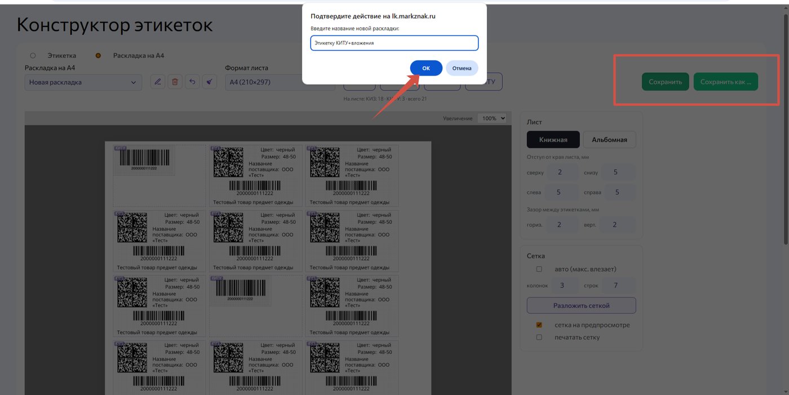Click Сохранить как ... button
This screenshot has width=789, height=395.
(x=726, y=82)
